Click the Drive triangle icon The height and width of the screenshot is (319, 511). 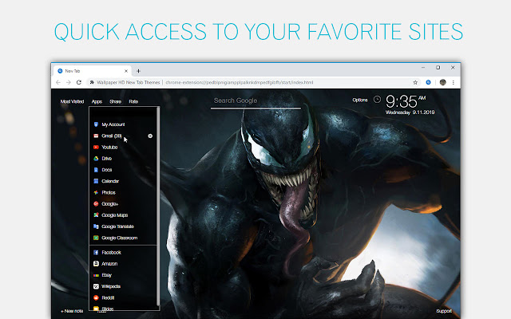pyautogui.click(x=96, y=159)
